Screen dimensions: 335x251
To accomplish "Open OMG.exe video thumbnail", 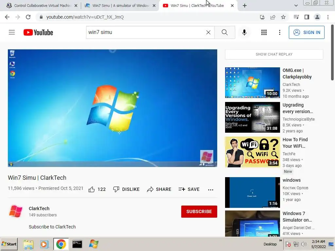I will pos(252,83).
